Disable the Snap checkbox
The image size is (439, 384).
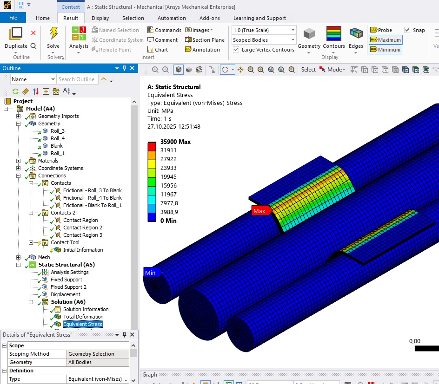point(407,30)
